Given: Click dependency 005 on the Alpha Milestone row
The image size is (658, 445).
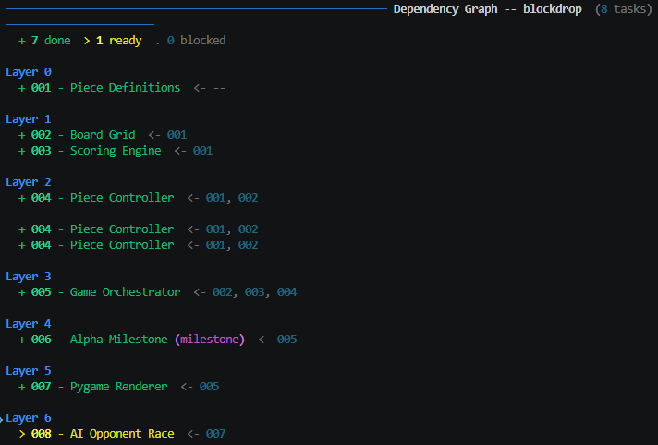Looking at the screenshot, I should click(287, 340).
